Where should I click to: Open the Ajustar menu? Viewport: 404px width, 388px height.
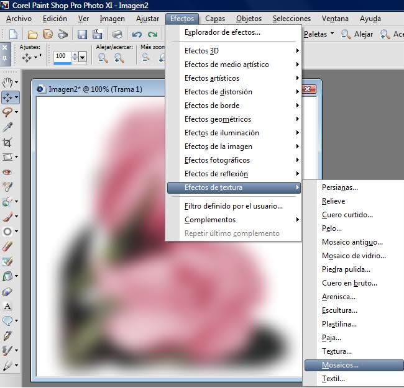click(x=148, y=19)
